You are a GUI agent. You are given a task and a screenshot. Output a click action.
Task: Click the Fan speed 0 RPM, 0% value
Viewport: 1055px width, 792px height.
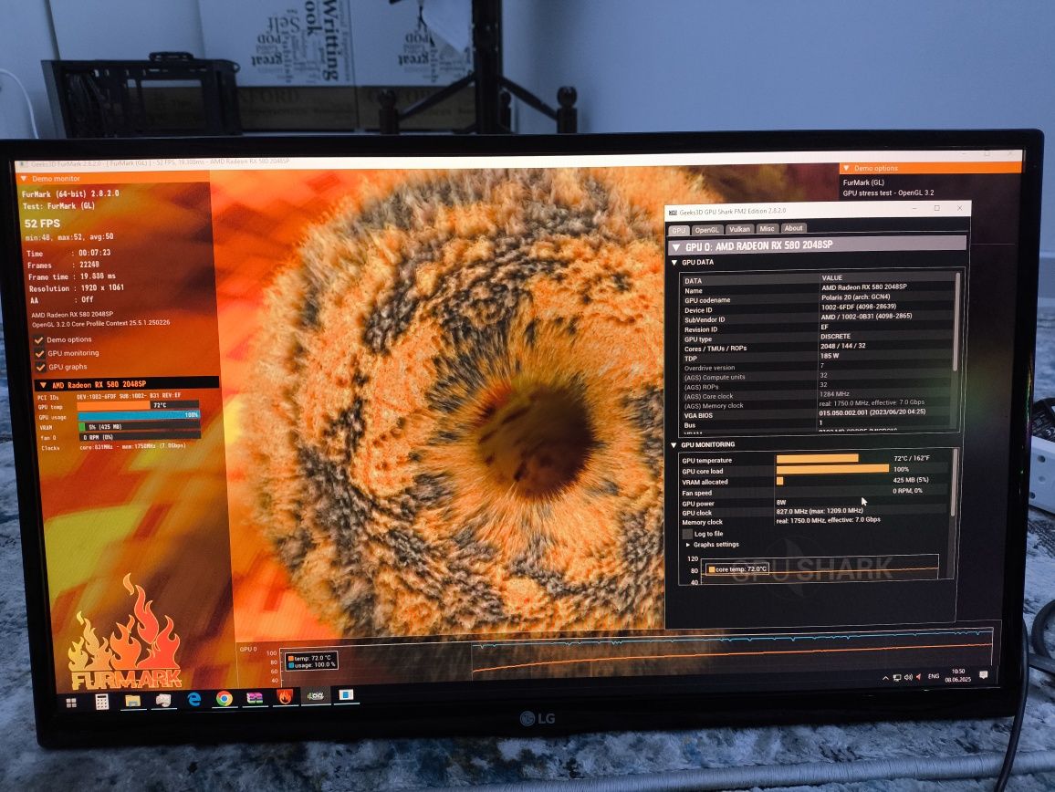coord(907,491)
